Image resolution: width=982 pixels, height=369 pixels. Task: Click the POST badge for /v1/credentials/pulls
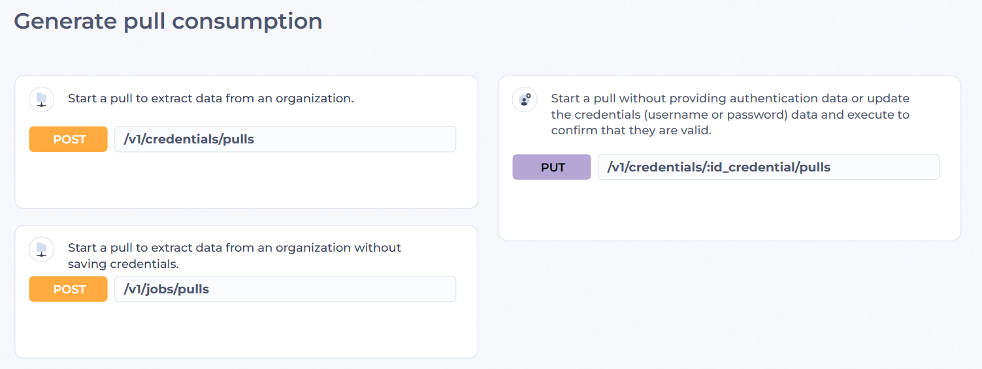click(68, 140)
